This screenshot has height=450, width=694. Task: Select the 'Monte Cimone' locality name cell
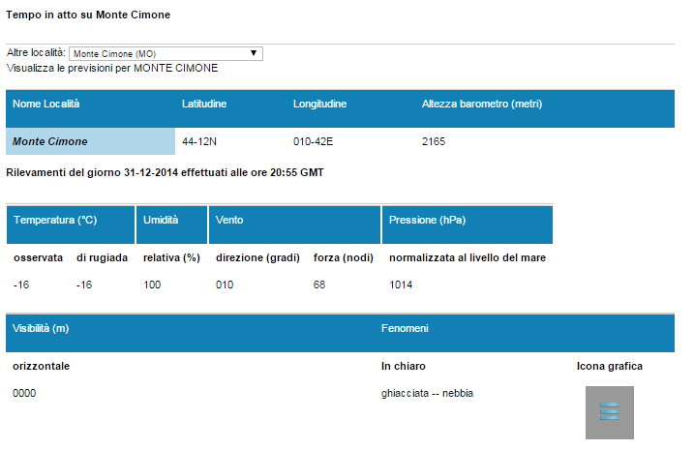coord(90,141)
